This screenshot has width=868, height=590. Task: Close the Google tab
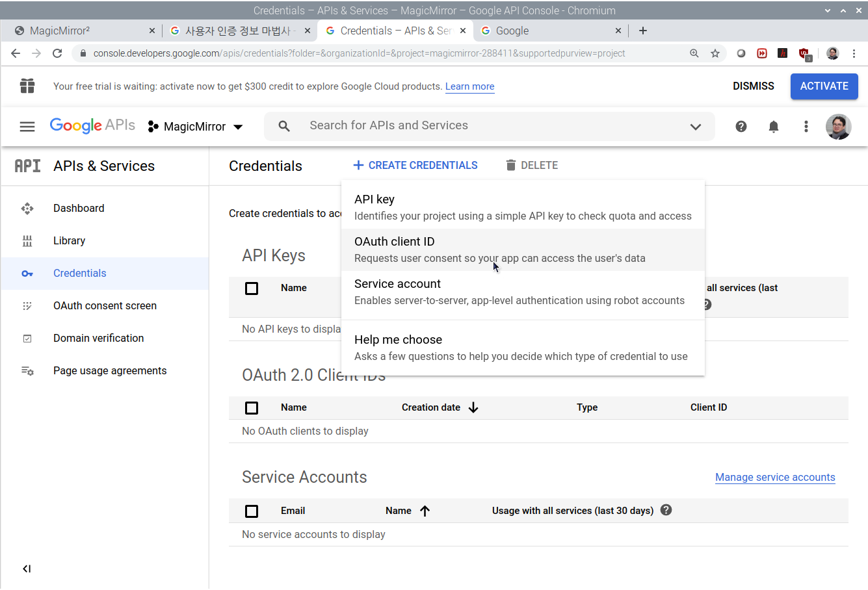point(618,31)
